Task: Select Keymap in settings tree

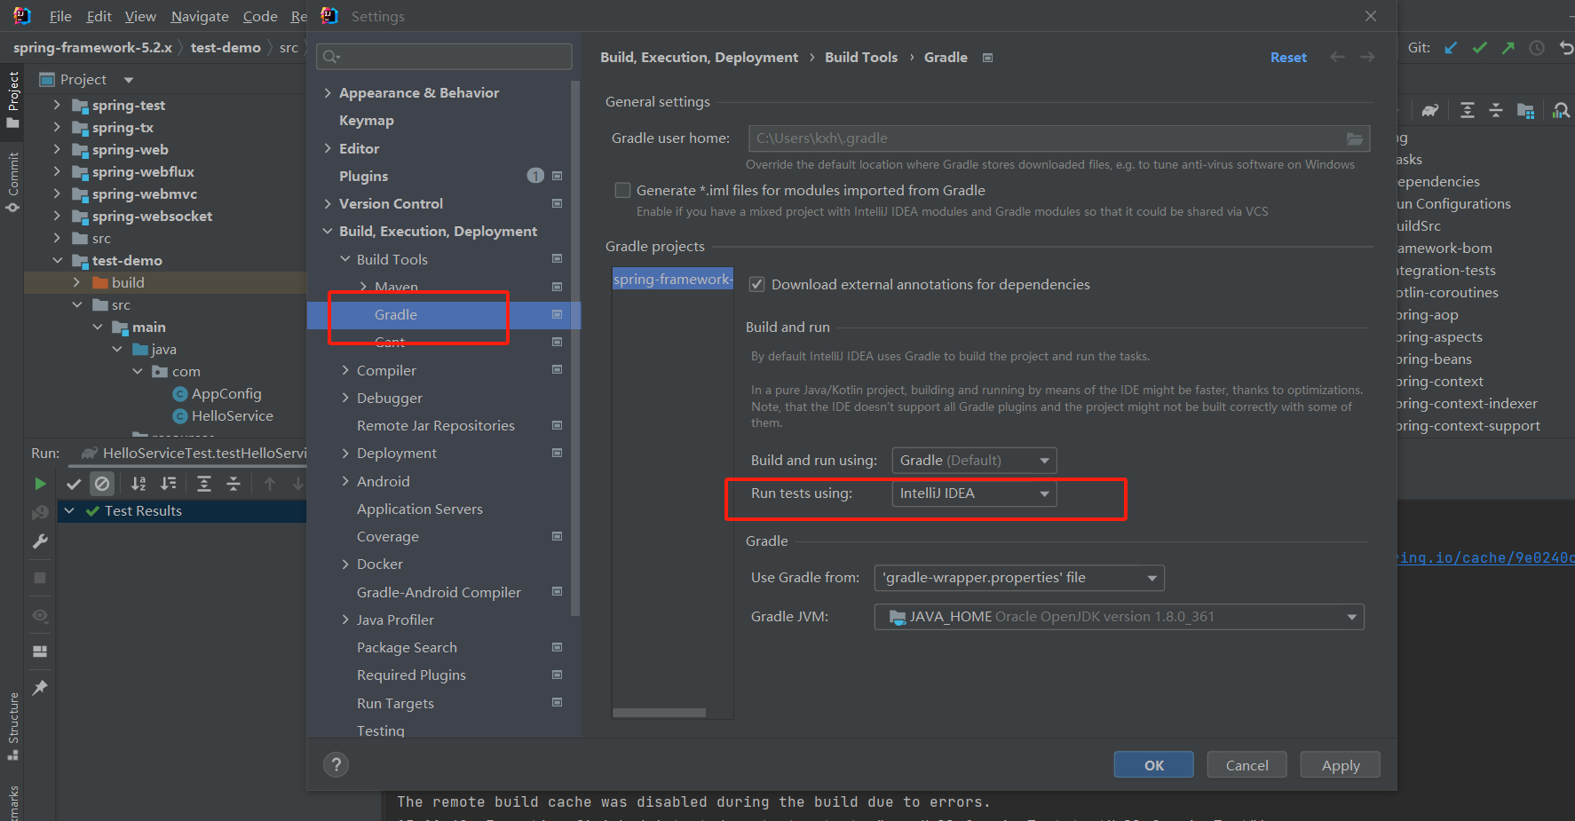Action: pos(366,121)
